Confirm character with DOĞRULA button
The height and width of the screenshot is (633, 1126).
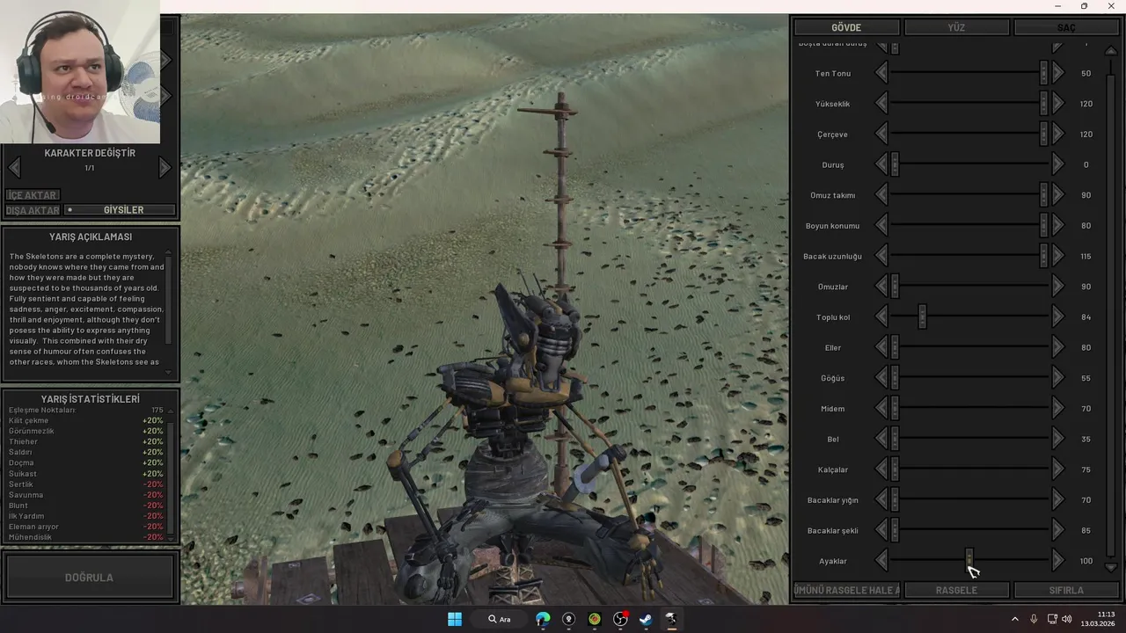(89, 578)
